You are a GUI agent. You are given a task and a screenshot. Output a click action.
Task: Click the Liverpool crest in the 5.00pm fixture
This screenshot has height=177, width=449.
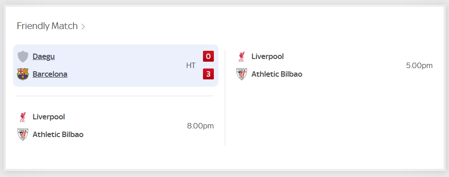(241, 57)
